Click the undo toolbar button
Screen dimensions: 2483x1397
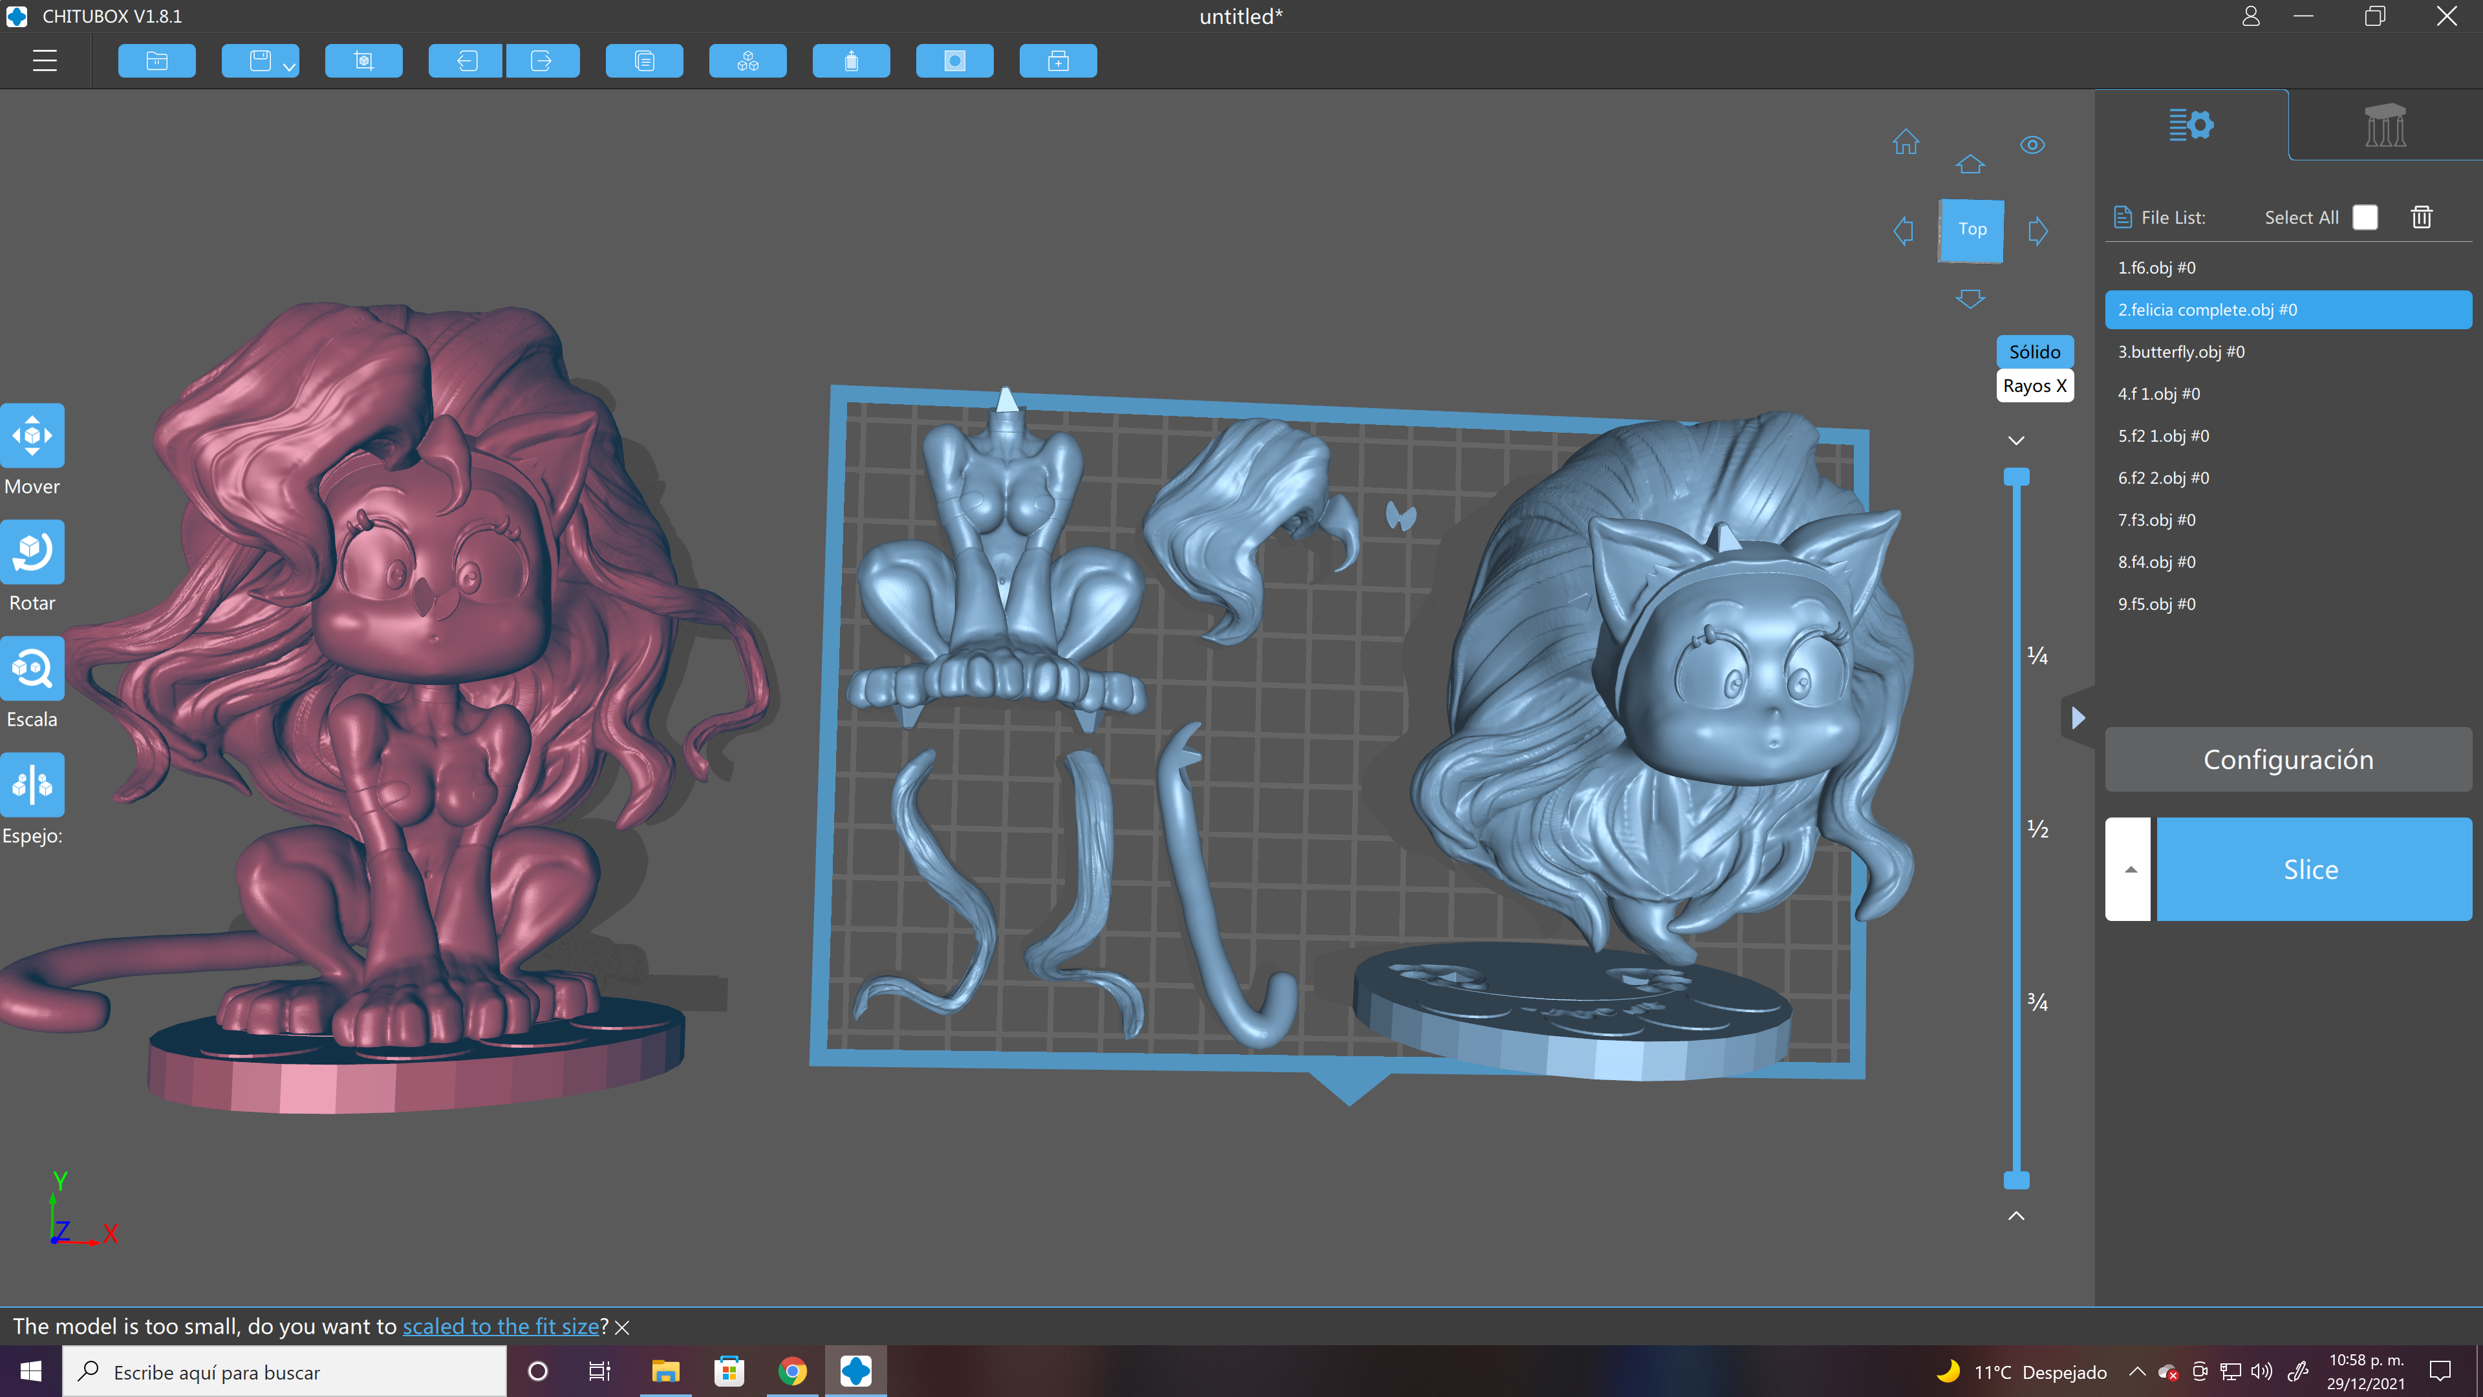pyautogui.click(x=466, y=61)
